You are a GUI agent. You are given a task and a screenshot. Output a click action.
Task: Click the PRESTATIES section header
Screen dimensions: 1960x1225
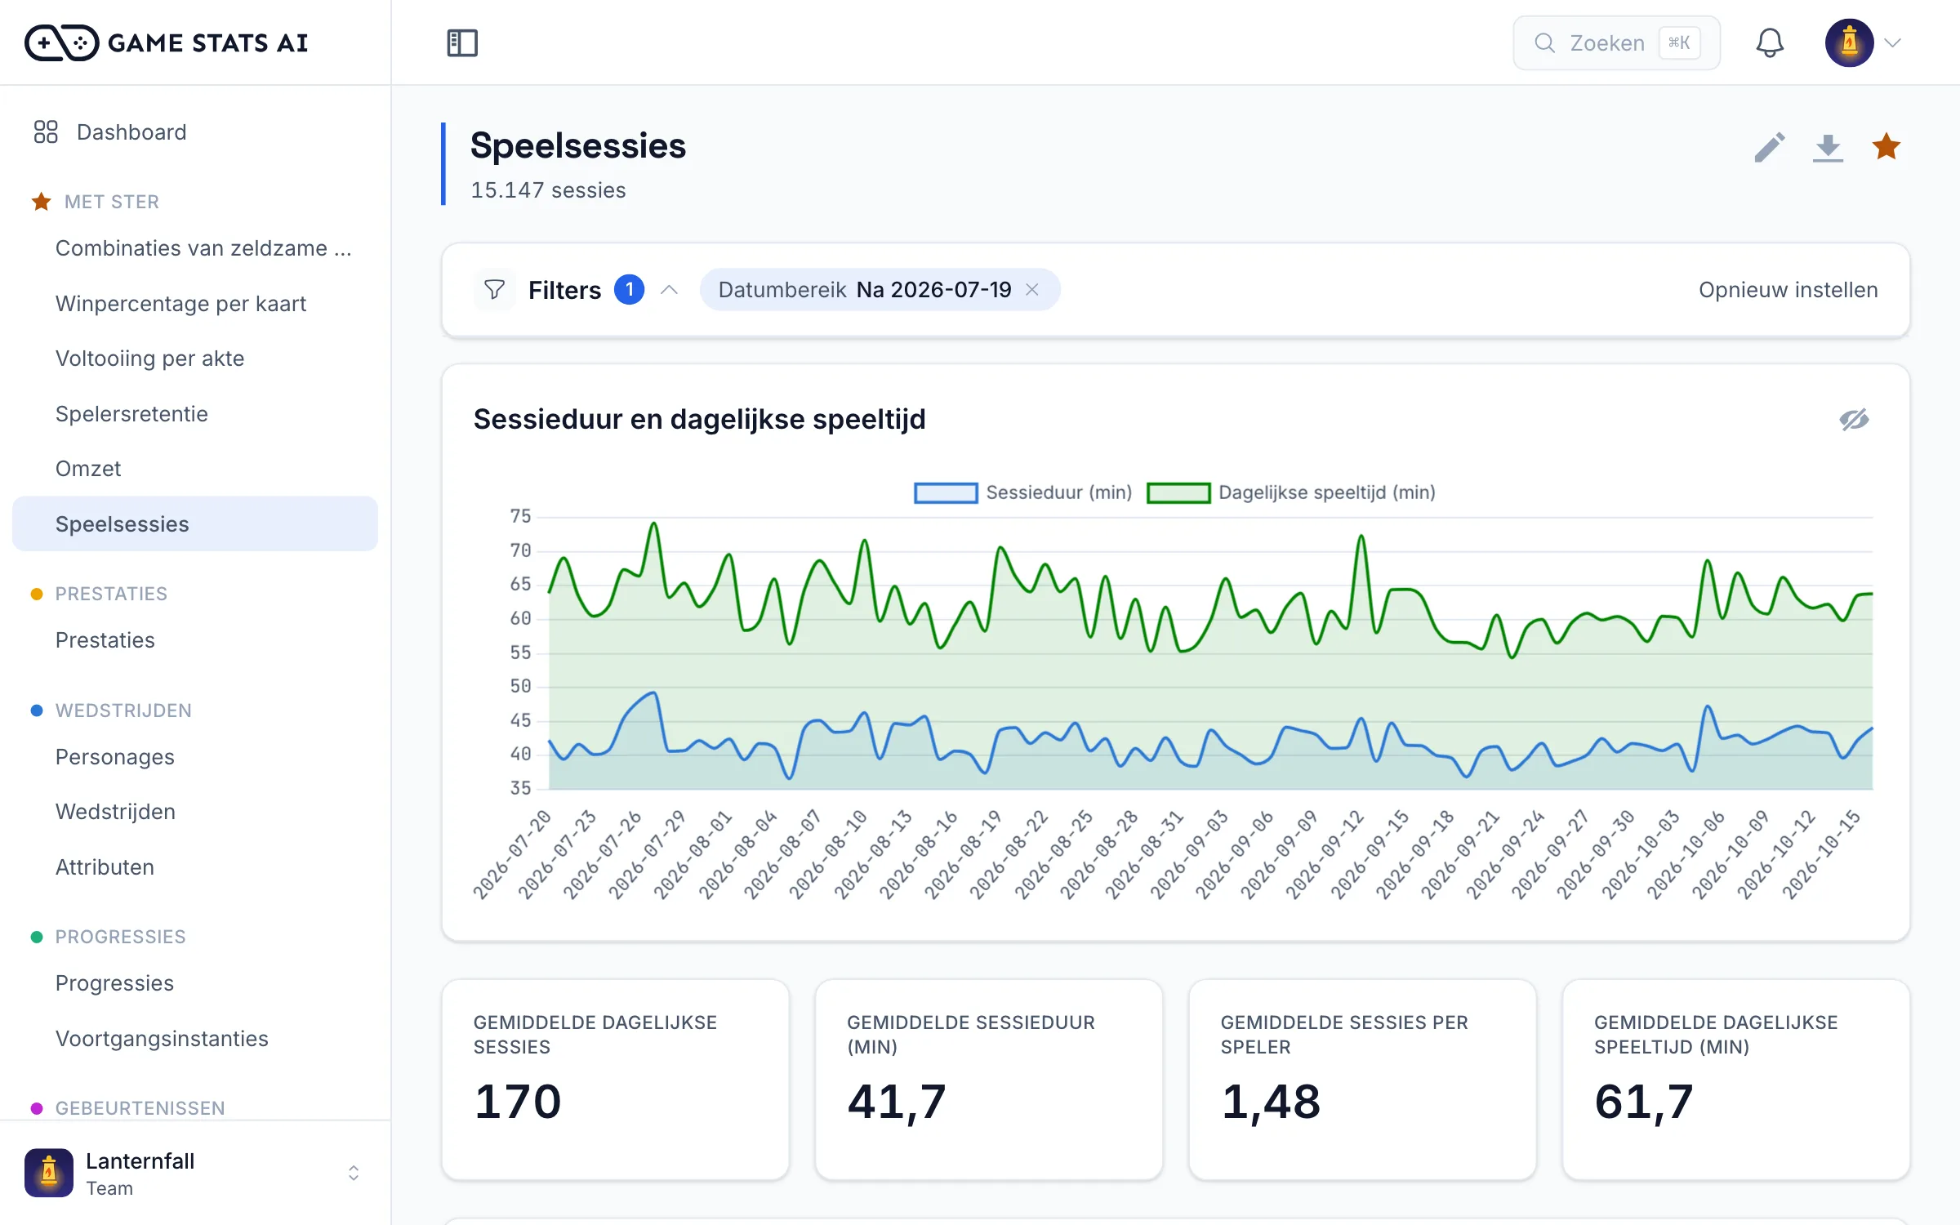pyautogui.click(x=111, y=594)
